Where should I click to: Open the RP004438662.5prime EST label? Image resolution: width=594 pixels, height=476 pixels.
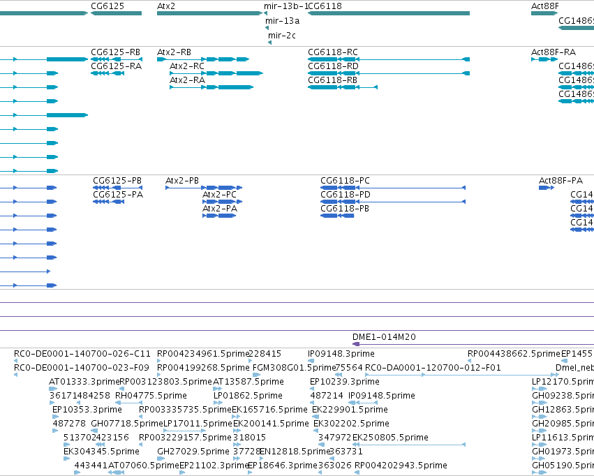514,354
